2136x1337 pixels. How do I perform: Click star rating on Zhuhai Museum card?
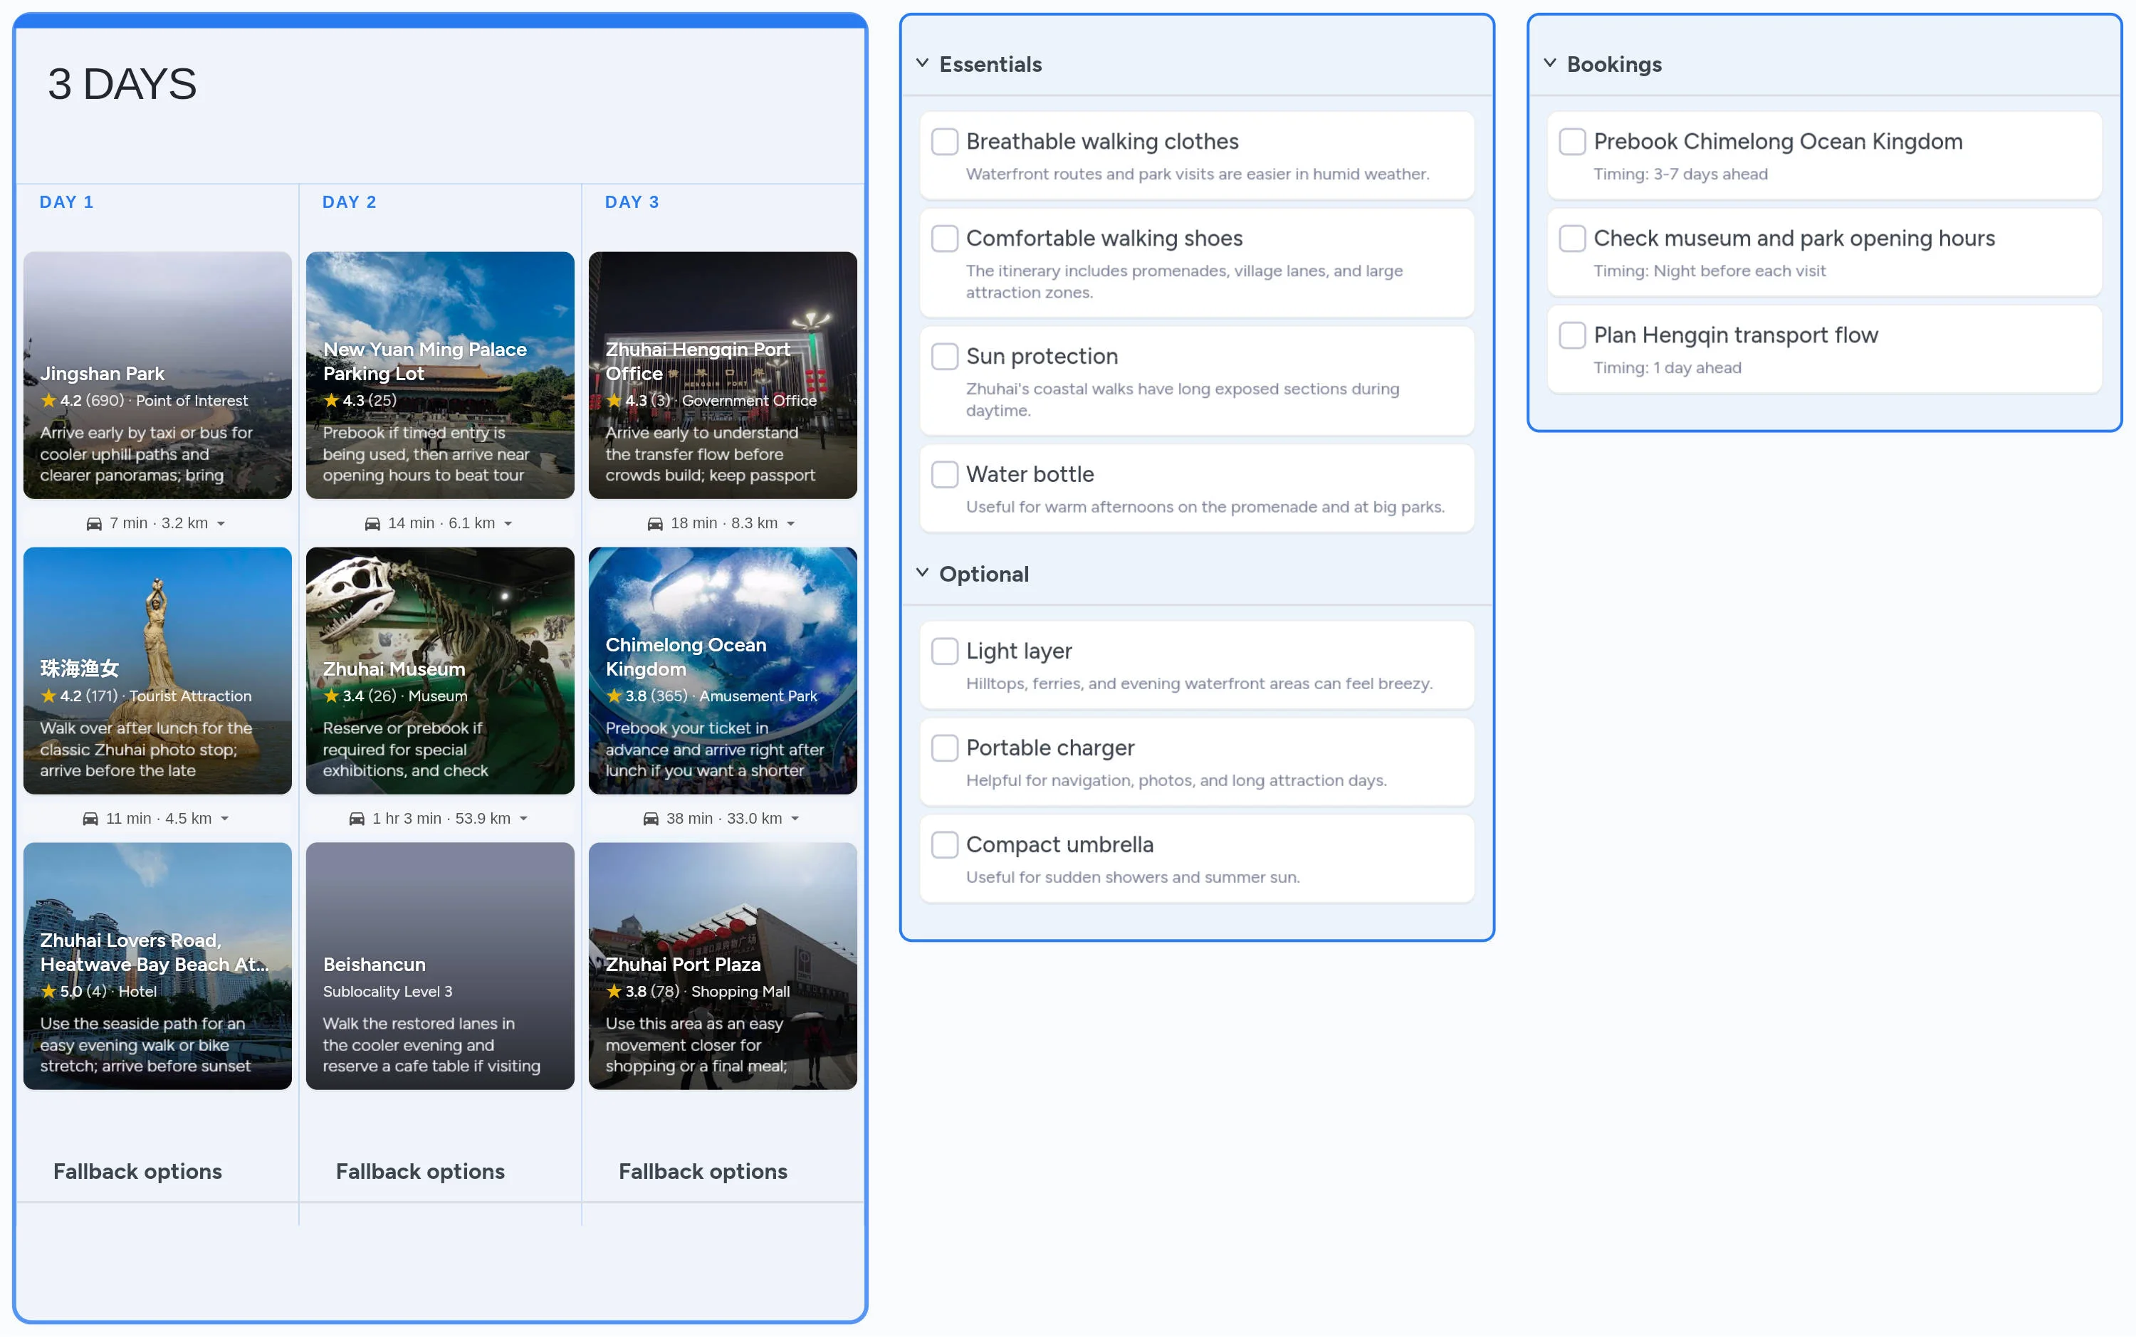click(332, 696)
